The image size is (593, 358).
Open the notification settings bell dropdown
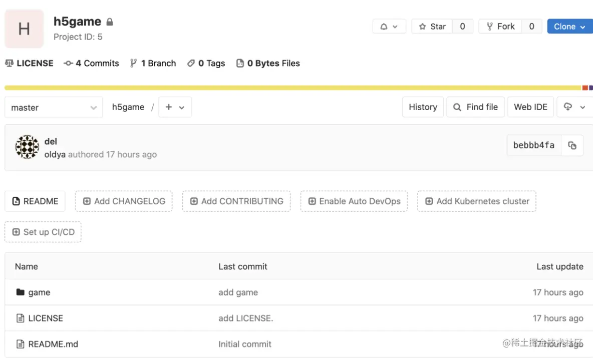pyautogui.click(x=389, y=27)
